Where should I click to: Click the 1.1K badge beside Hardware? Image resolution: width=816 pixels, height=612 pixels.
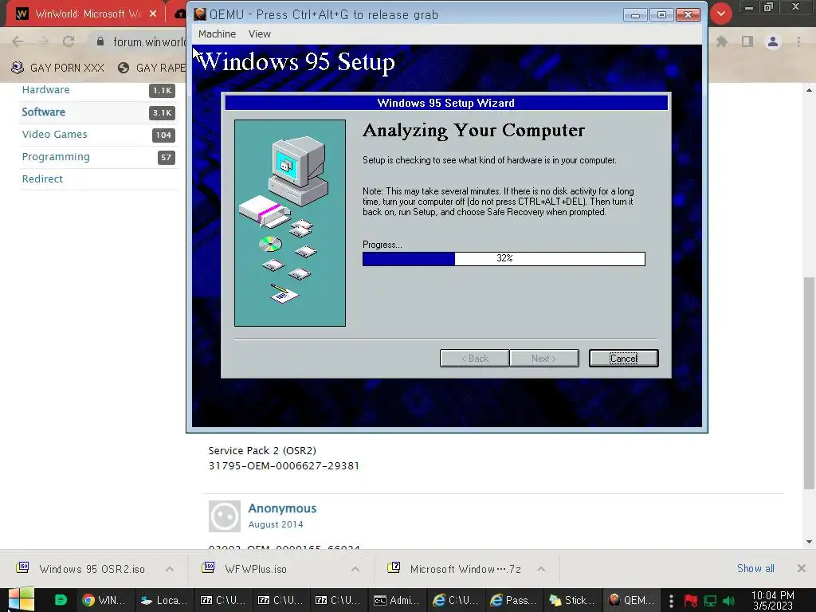point(163,91)
